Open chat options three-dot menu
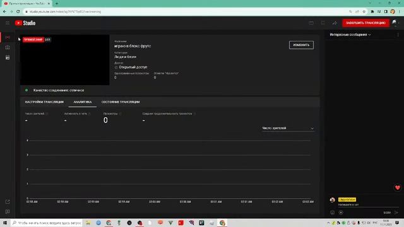This screenshot has width=404, height=227. [398, 35]
